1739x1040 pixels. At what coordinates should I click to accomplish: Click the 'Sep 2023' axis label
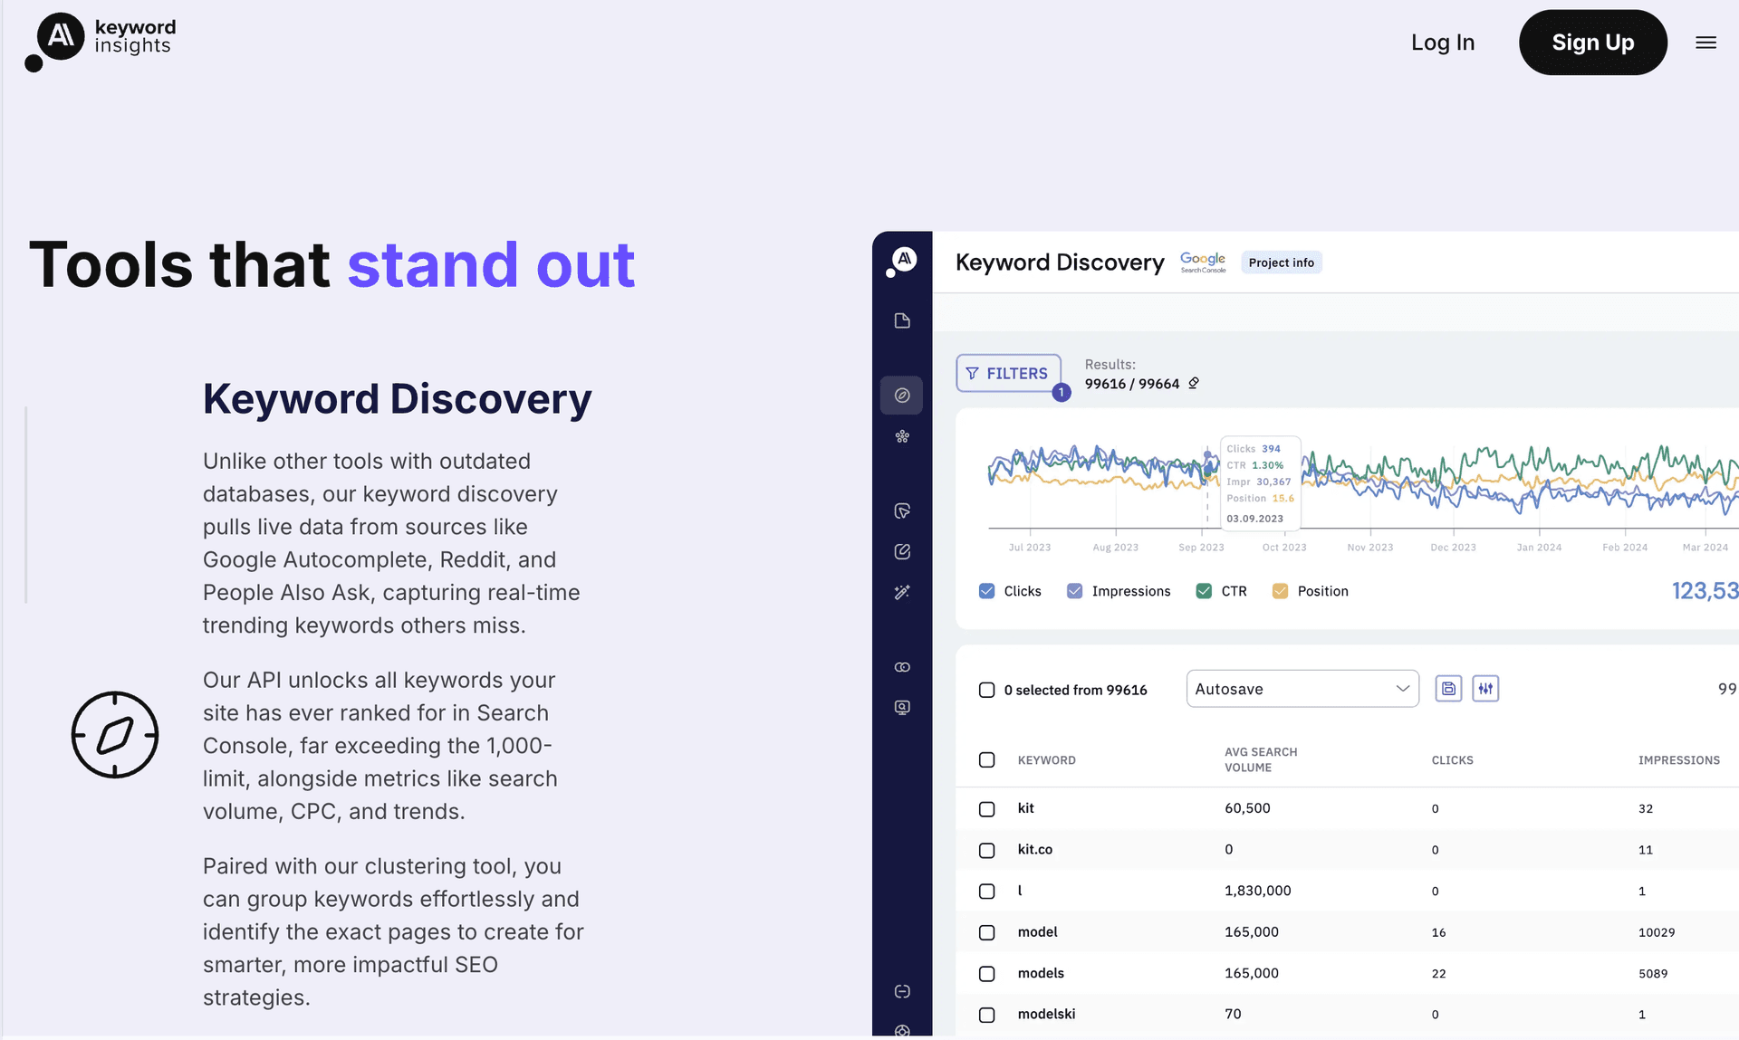click(x=1201, y=548)
